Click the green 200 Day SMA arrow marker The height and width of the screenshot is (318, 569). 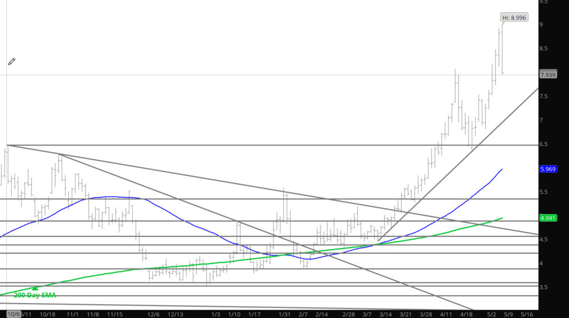[x=36, y=288]
